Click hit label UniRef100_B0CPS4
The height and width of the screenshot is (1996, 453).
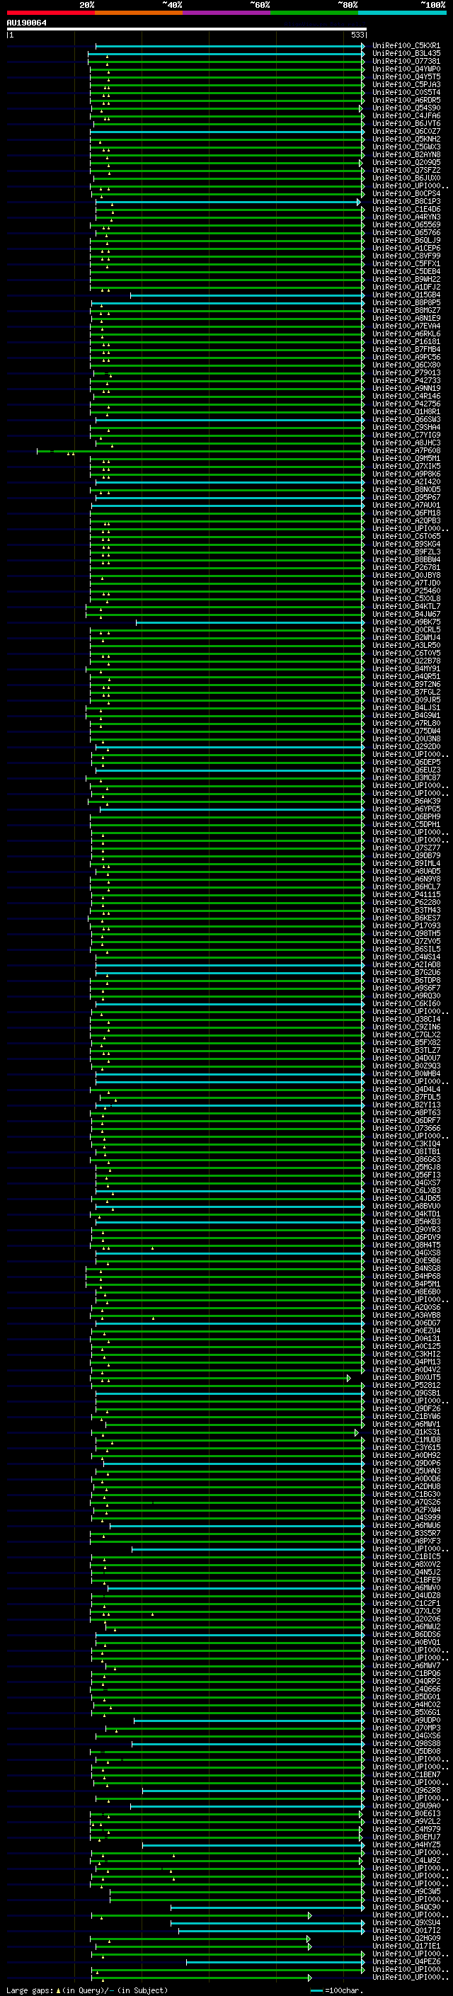(x=406, y=194)
